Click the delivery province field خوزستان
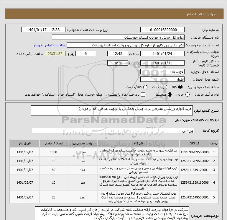The image size is (227, 220). (x=162, y=72)
